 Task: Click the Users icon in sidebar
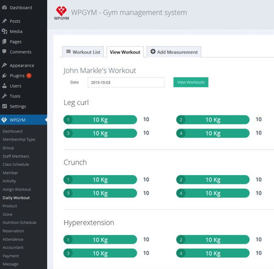[4, 86]
